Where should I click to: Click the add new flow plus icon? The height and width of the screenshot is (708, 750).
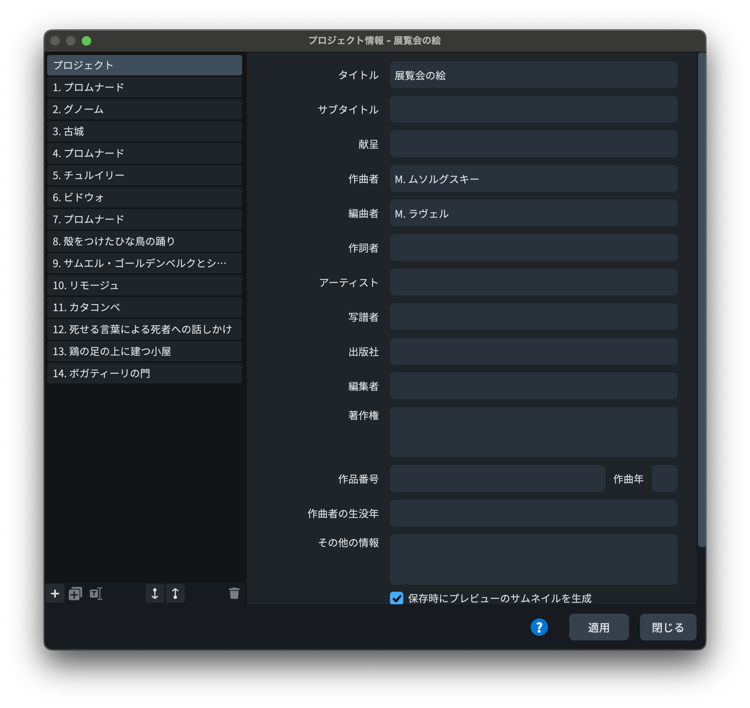point(55,593)
